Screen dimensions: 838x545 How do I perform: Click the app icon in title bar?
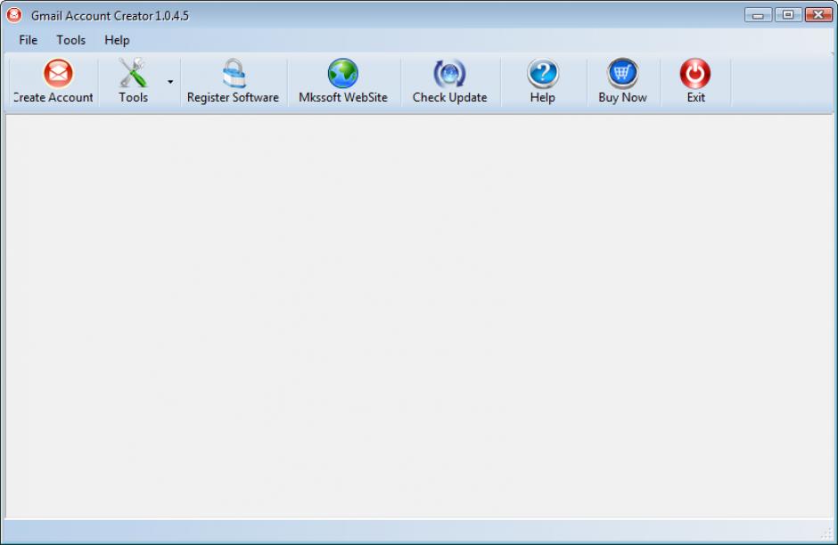(14, 15)
